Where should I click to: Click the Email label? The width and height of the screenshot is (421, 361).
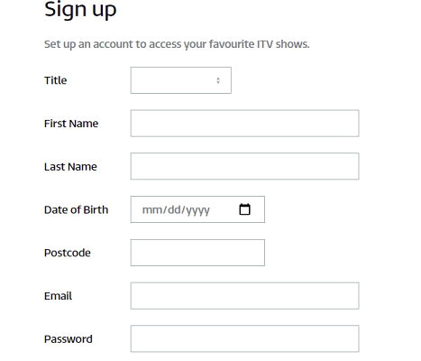[x=58, y=296]
